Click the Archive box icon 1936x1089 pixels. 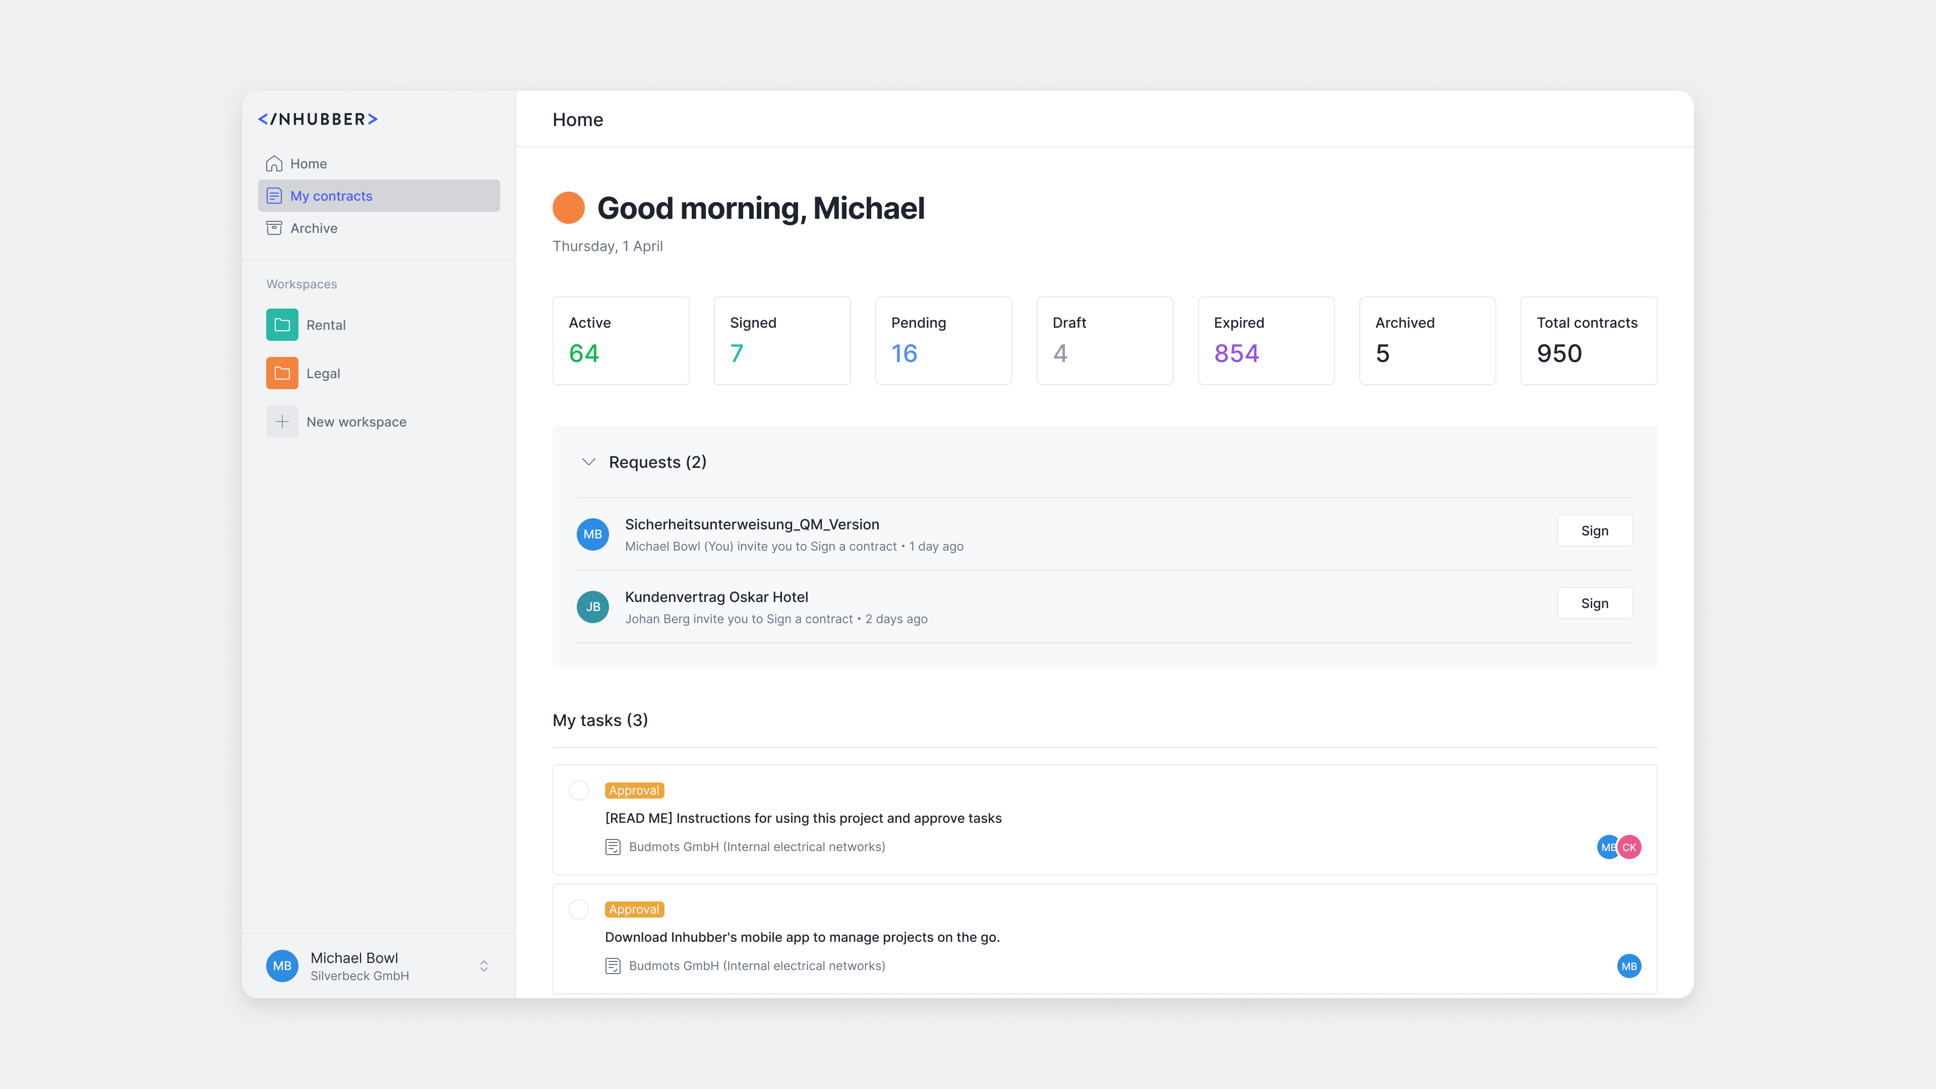(274, 228)
